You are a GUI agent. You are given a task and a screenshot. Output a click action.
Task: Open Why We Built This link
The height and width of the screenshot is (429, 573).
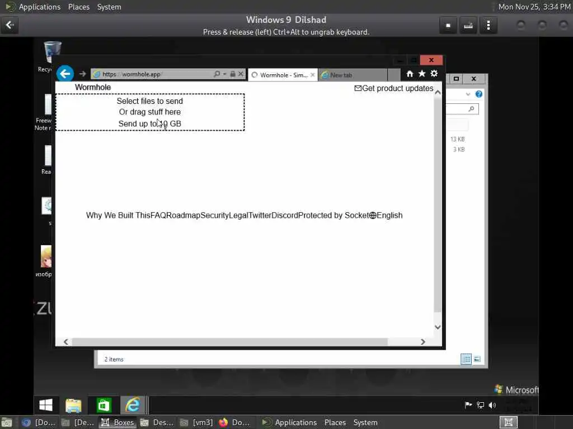(x=118, y=215)
